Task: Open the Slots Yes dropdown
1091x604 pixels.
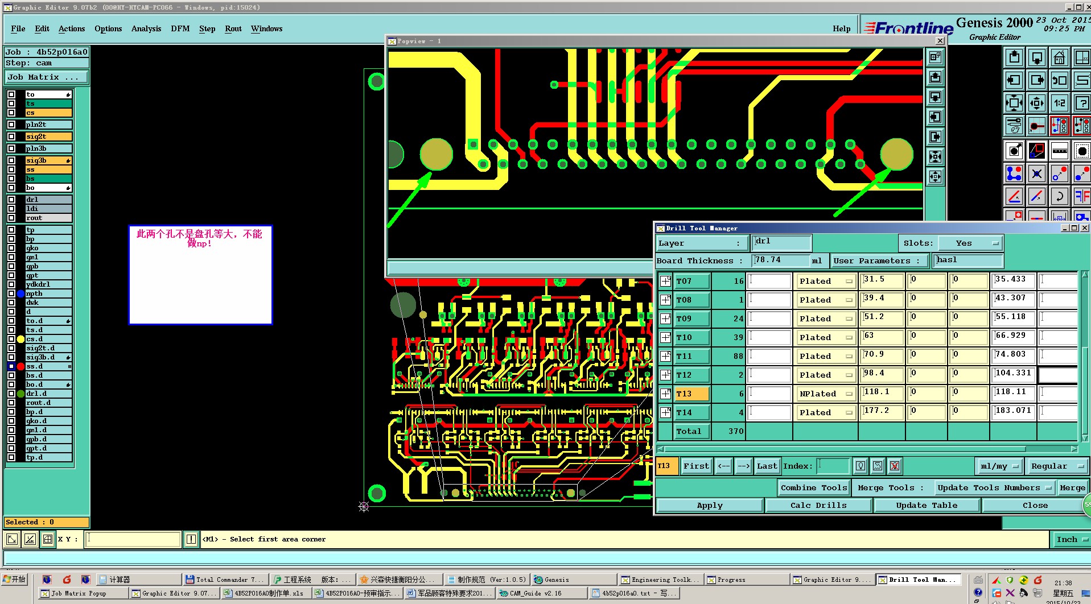Action: tap(970, 243)
